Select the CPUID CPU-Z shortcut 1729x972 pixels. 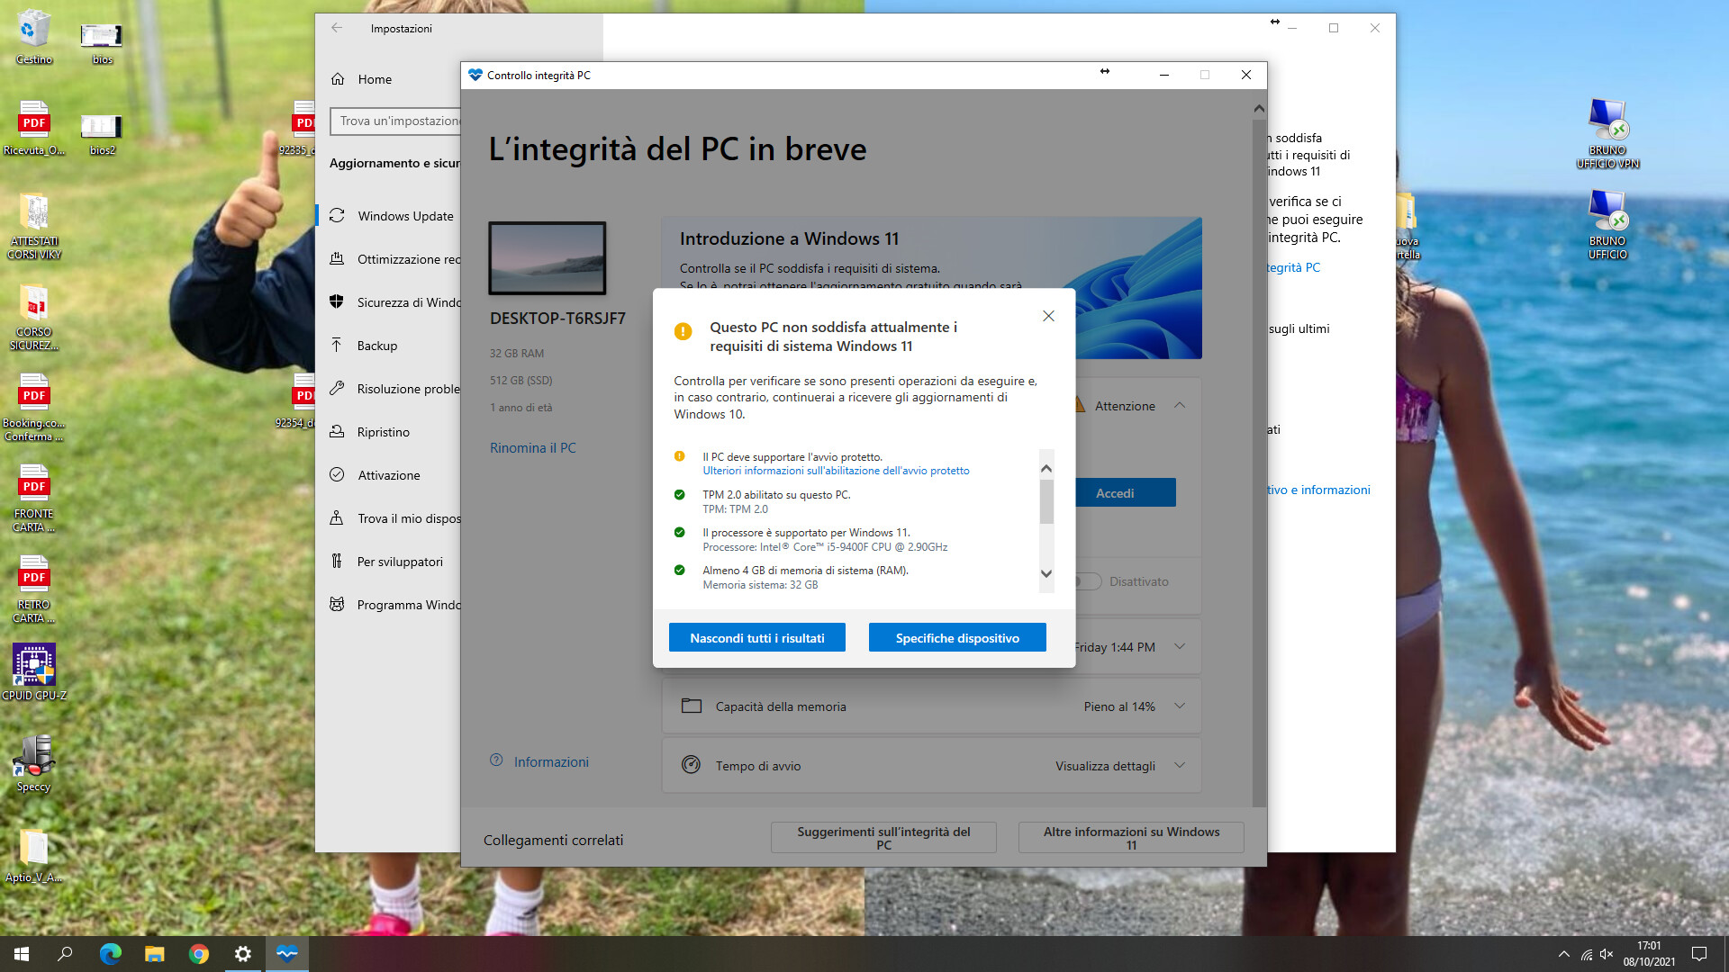click(x=33, y=671)
